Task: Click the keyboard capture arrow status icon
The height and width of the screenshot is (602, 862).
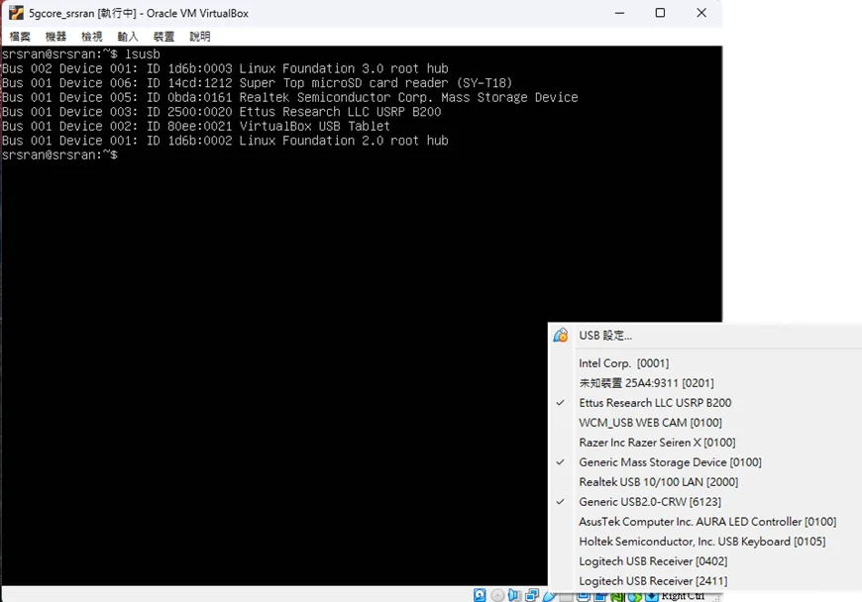Action: 652,596
